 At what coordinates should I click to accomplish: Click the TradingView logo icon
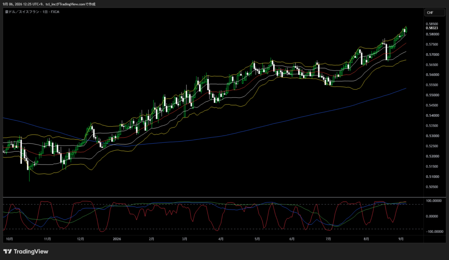click(x=8, y=251)
